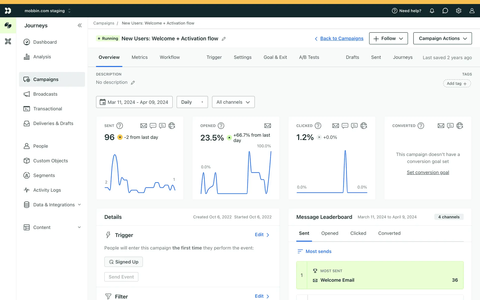Image resolution: width=480 pixels, height=300 pixels.
Task: Open the Follow dropdown button
Action: pos(388,38)
